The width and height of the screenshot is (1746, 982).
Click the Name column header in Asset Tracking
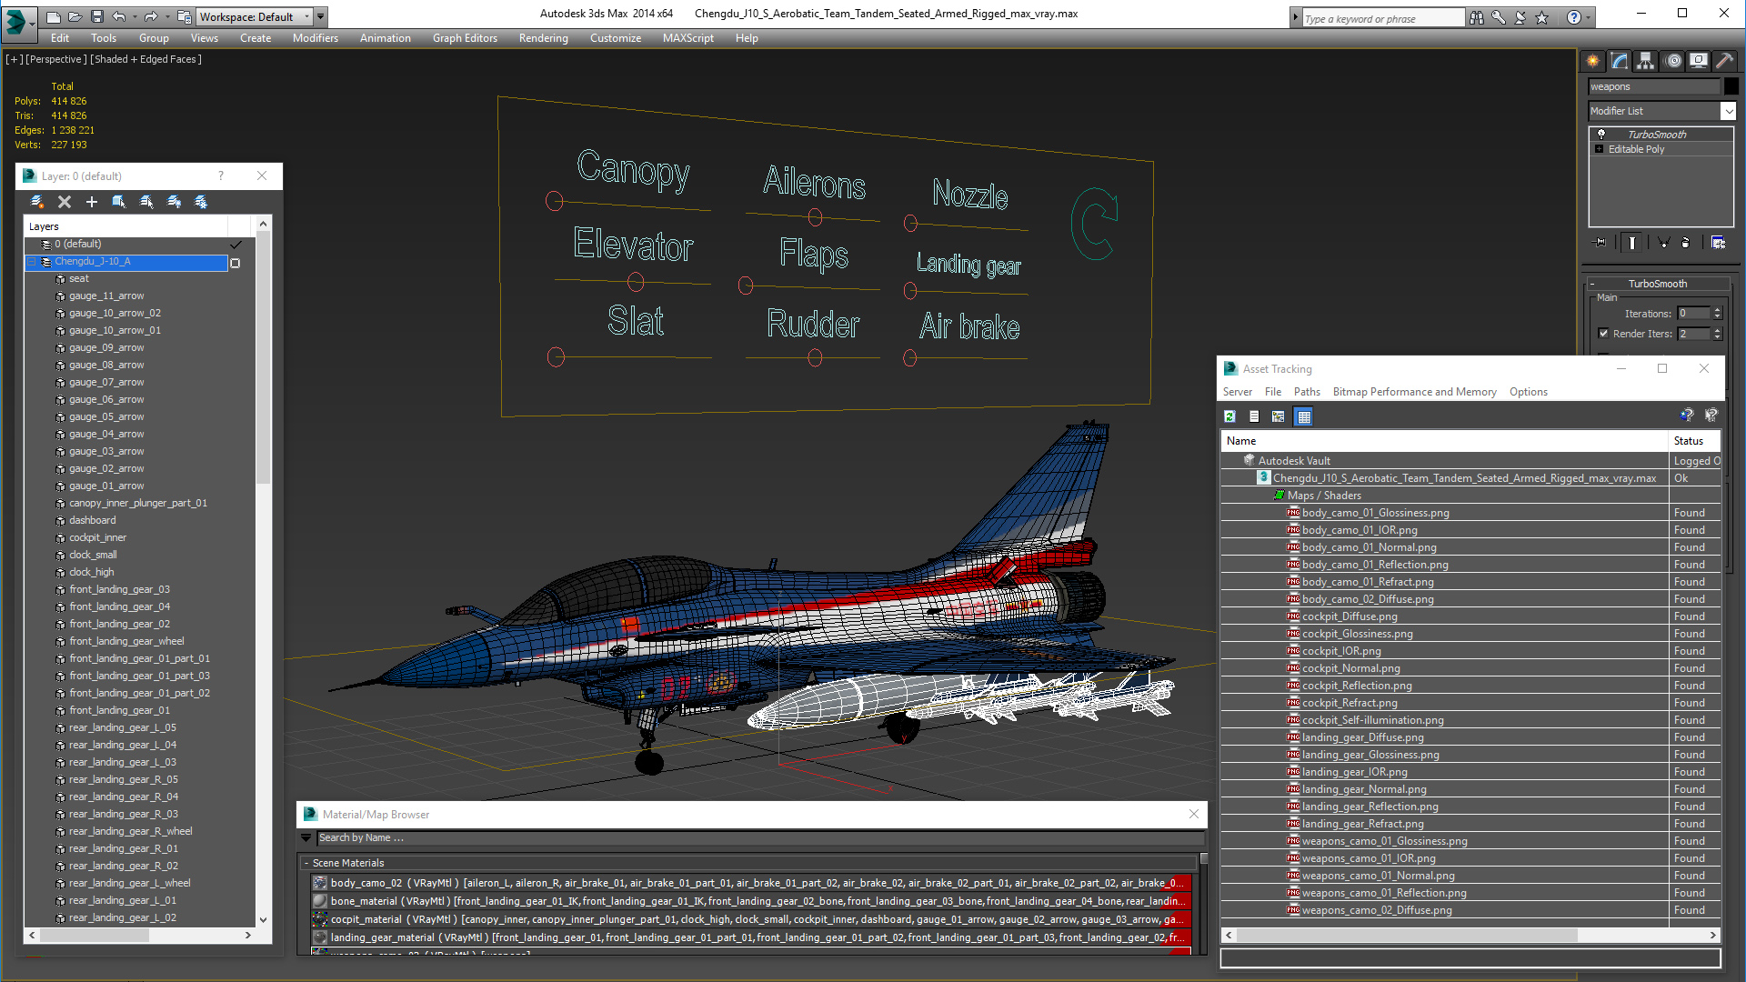coord(1444,441)
